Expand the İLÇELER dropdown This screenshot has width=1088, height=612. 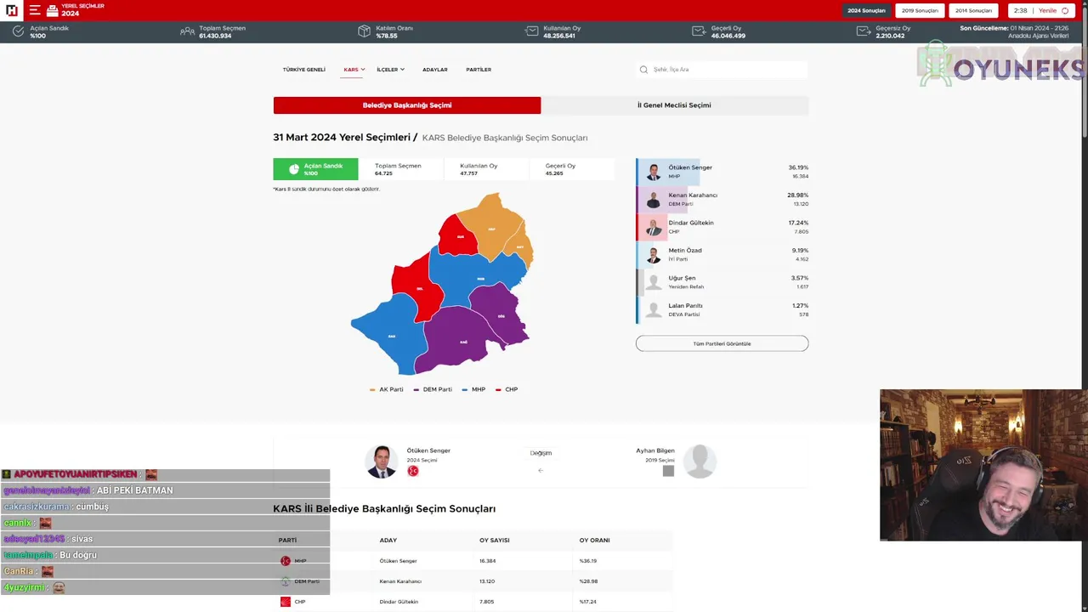click(x=390, y=70)
